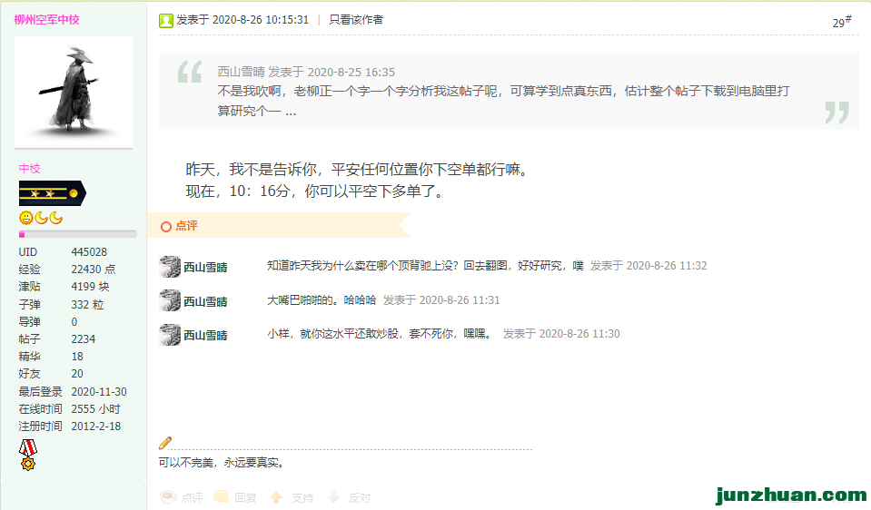This screenshot has width=871, height=510.
Task: Click 西山雪晴 avatar on the 11:31 comment
Action: click(170, 300)
